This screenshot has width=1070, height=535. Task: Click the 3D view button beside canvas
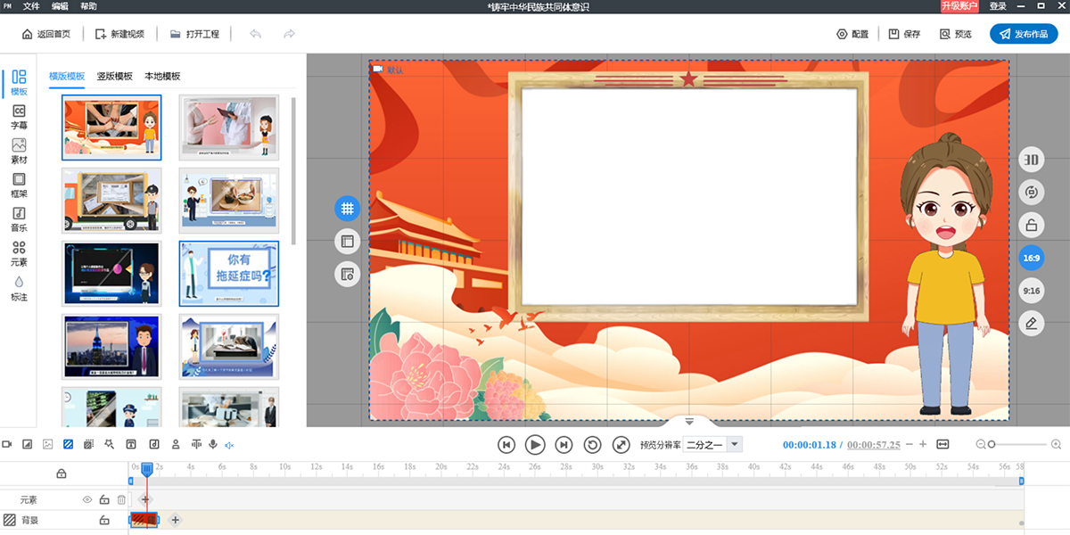[1032, 160]
